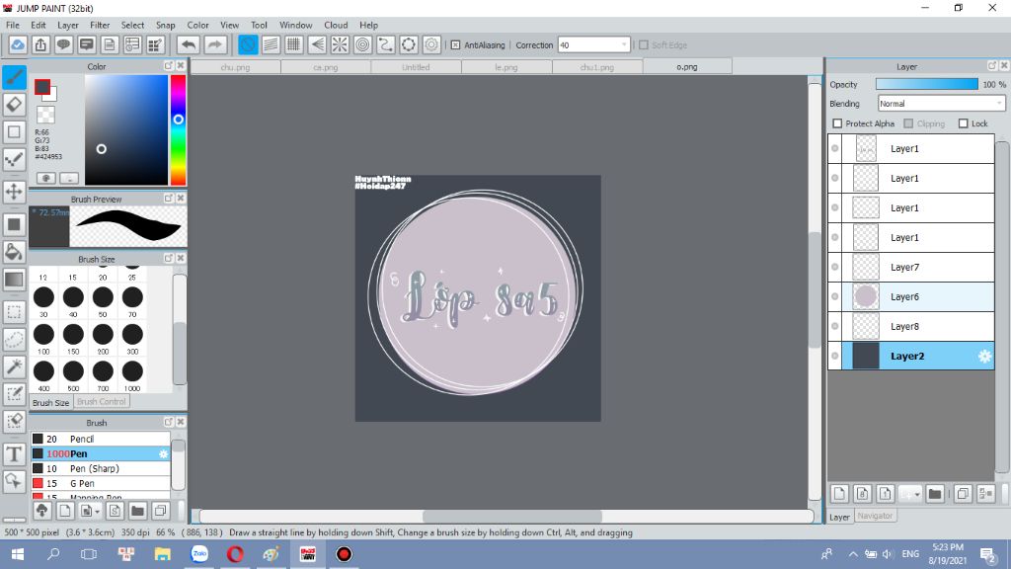The image size is (1011, 569).
Task: Select the Dot tool
Action: 14,159
